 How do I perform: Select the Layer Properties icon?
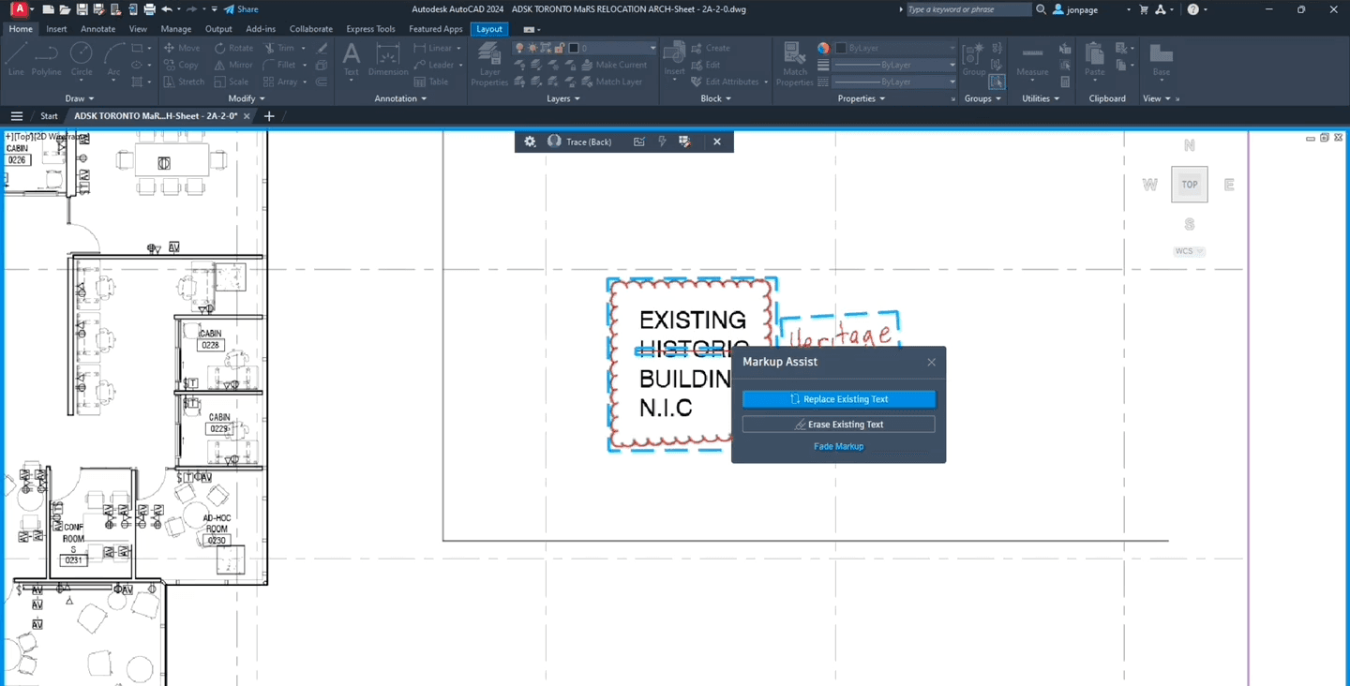point(489,65)
